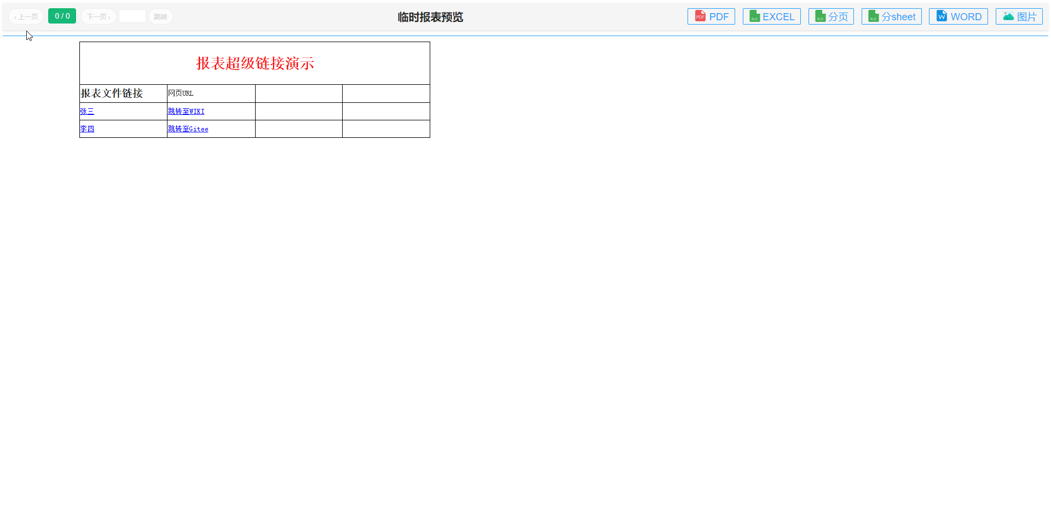Click the 分页 export button
Image resolution: width=1051 pixels, height=517 pixels.
coord(831,16)
